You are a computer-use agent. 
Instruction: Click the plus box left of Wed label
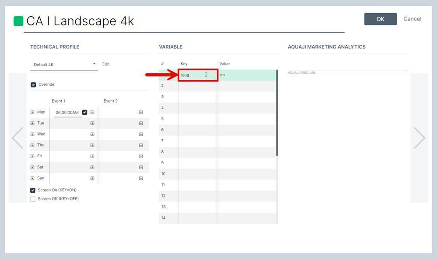(x=32, y=135)
